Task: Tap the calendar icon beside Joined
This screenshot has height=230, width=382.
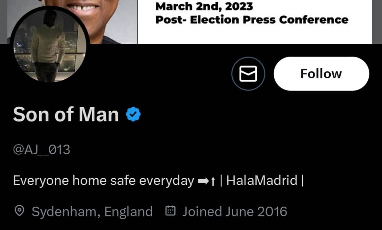Action: (x=170, y=211)
